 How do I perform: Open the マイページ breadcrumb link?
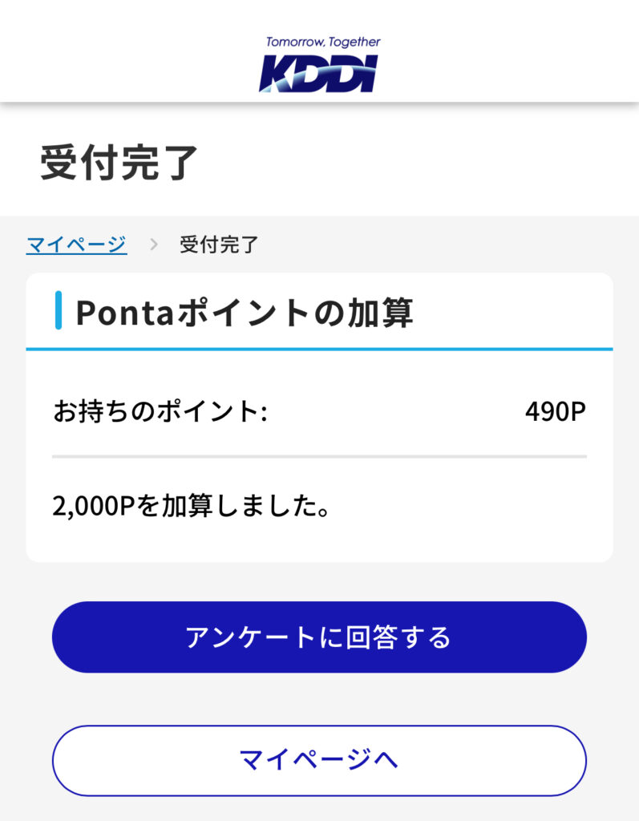pyautogui.click(x=76, y=245)
